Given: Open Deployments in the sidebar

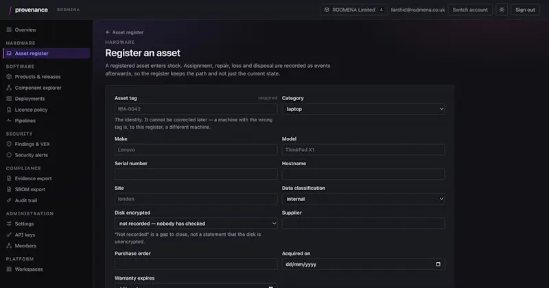Looking at the screenshot, I should (46, 99).
